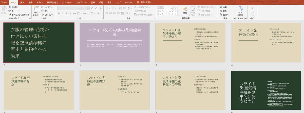Click the Add-ins (アドイン) button

pos(252,11)
